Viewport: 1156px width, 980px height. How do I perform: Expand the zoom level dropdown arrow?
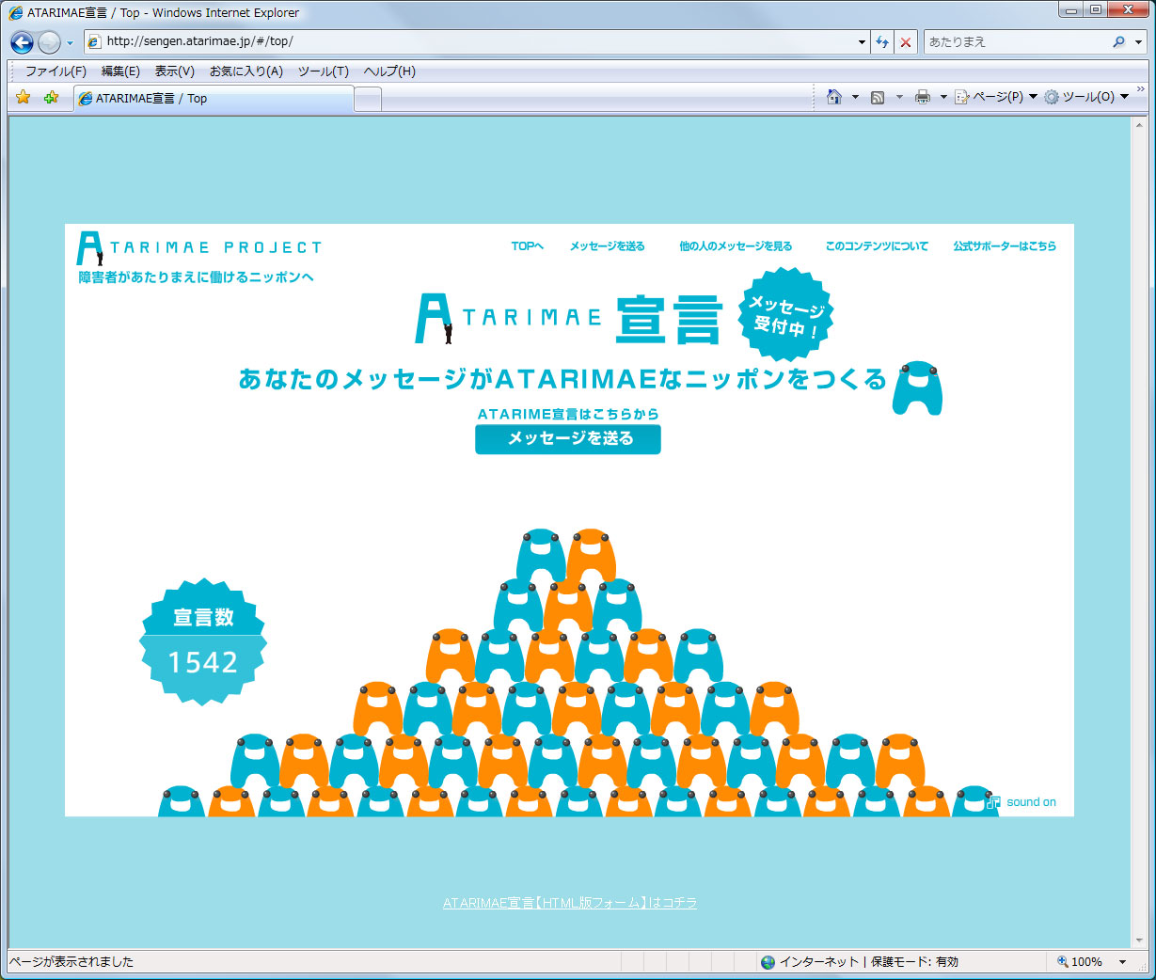(1122, 962)
